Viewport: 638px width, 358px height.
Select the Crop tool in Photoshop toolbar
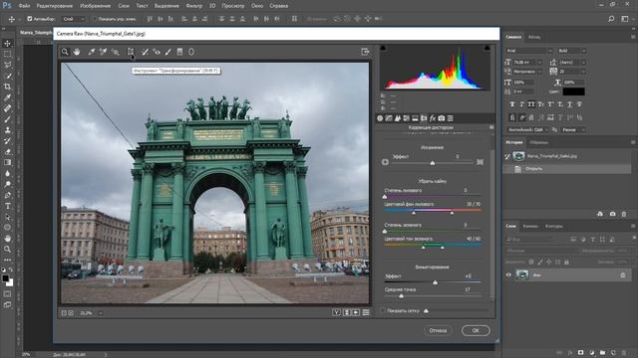tap(7, 87)
